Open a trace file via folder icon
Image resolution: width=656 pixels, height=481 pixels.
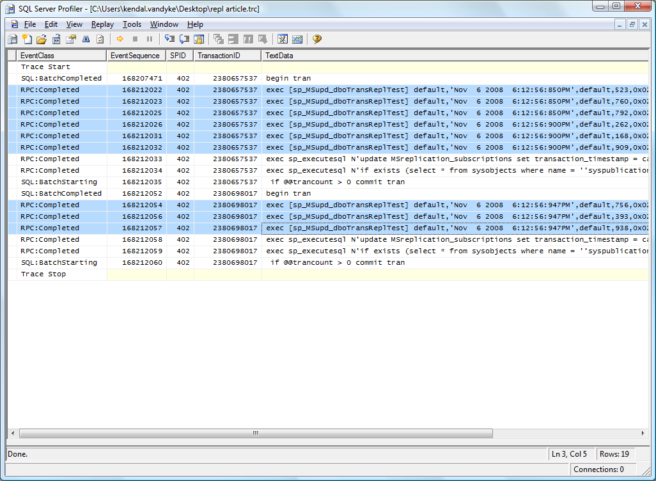(x=42, y=40)
